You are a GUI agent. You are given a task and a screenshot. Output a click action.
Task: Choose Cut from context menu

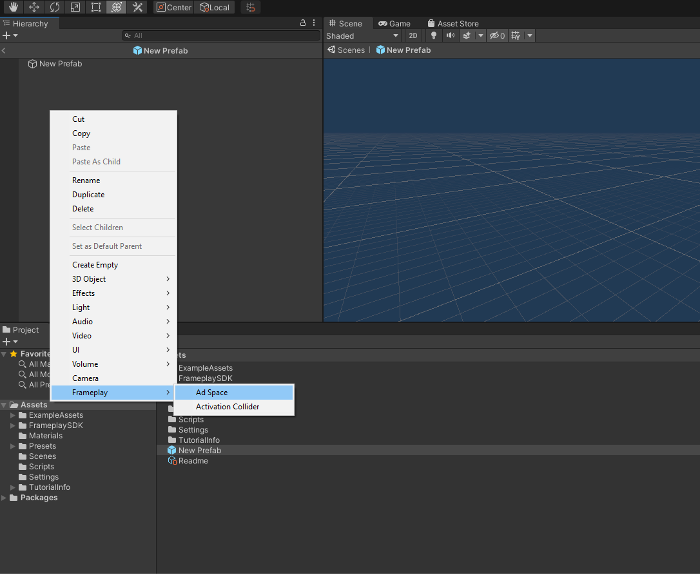113,119
